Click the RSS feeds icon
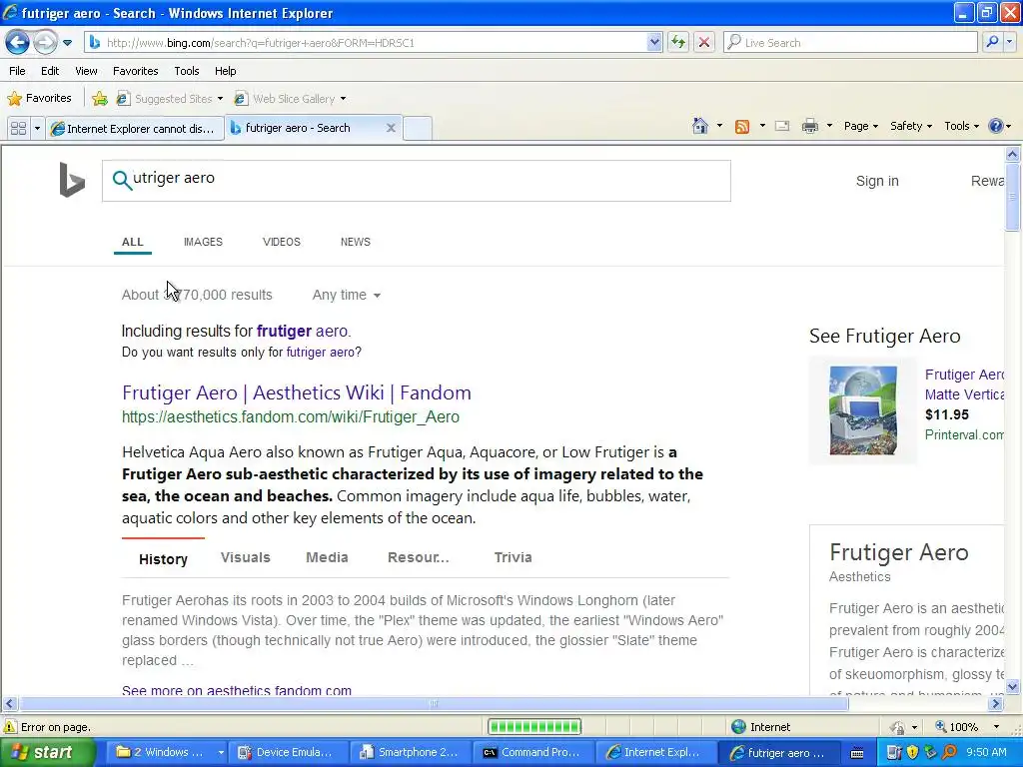Viewport: 1023px width, 767px height. 742,126
